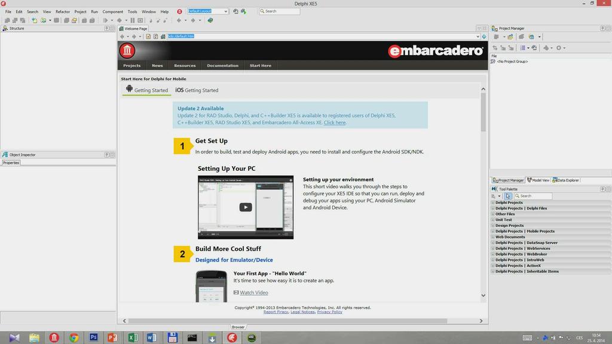This screenshot has height=344, width=612.
Task: Open the Projects section of Welcome Page
Action: tap(131, 66)
